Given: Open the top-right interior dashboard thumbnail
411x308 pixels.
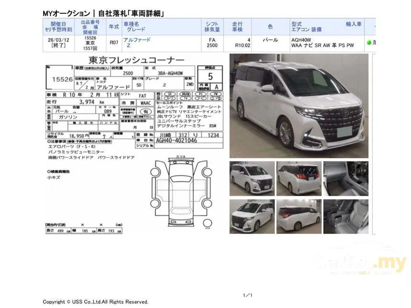Looking at the screenshot, I should point(346,179).
